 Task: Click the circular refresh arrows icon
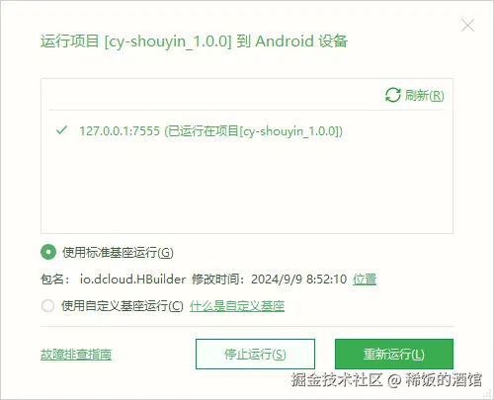pos(393,95)
